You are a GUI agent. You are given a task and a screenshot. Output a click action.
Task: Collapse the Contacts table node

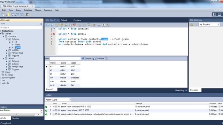3,36
